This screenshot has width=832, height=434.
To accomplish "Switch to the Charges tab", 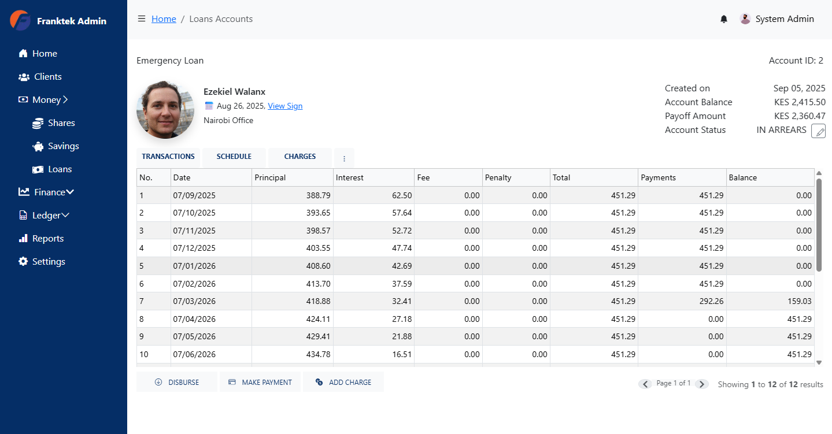I will [x=299, y=156].
